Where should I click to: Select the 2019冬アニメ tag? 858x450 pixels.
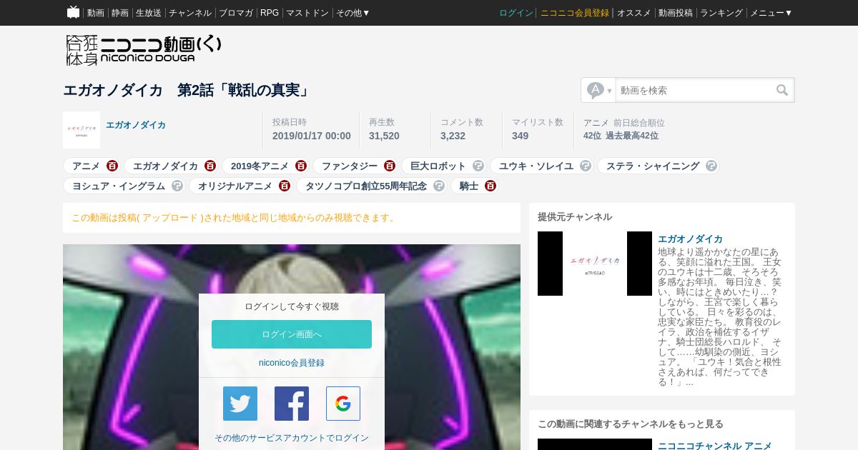pos(260,166)
